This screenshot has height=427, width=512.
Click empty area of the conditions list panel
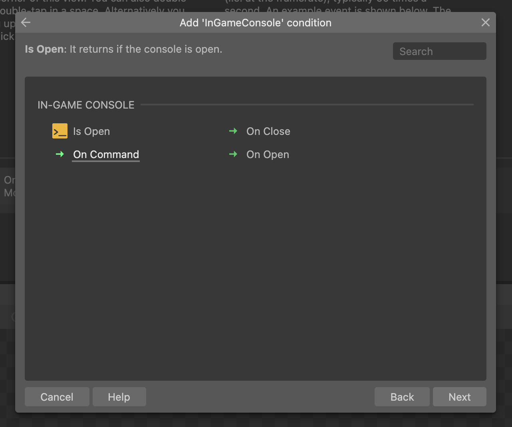pyautogui.click(x=256, y=271)
